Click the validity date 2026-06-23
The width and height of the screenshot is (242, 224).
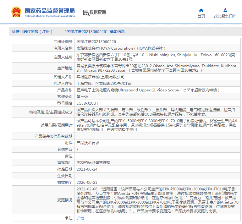coord(87,182)
